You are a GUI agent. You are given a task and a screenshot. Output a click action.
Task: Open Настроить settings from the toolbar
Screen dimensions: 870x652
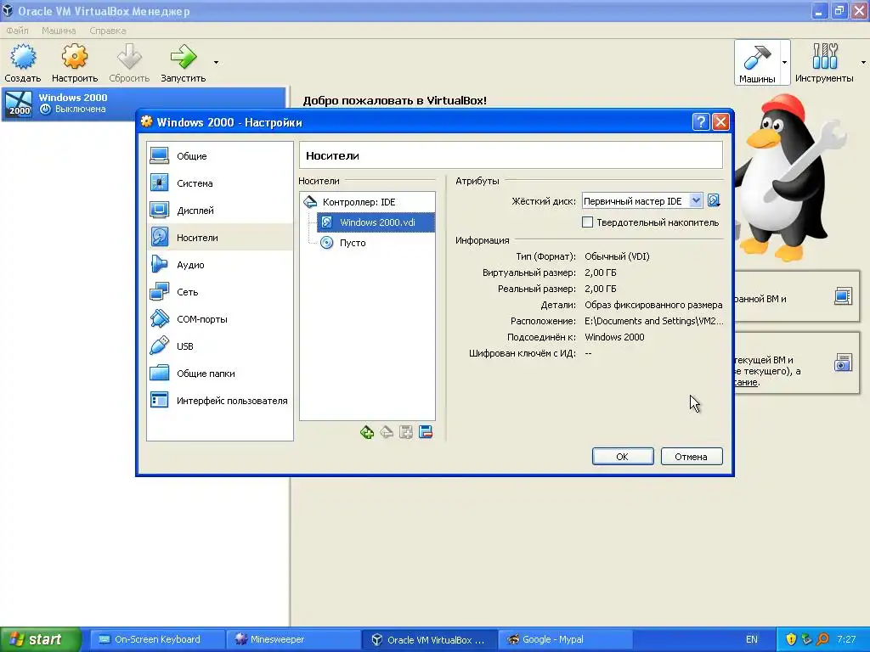(75, 62)
